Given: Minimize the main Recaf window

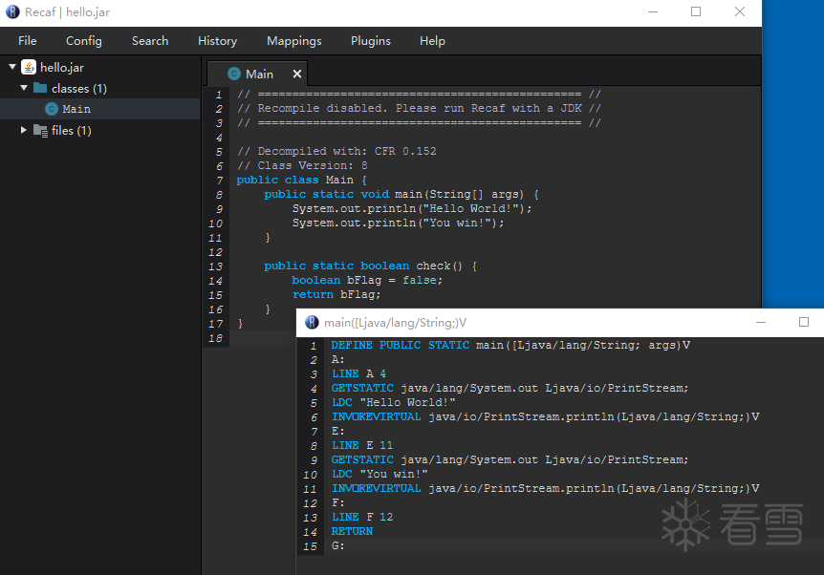Looking at the screenshot, I should click(x=653, y=11).
